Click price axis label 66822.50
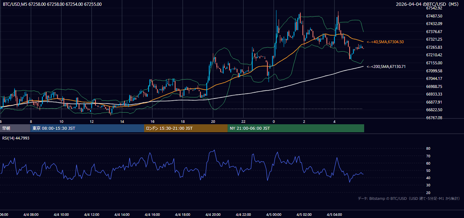 (x=434, y=110)
